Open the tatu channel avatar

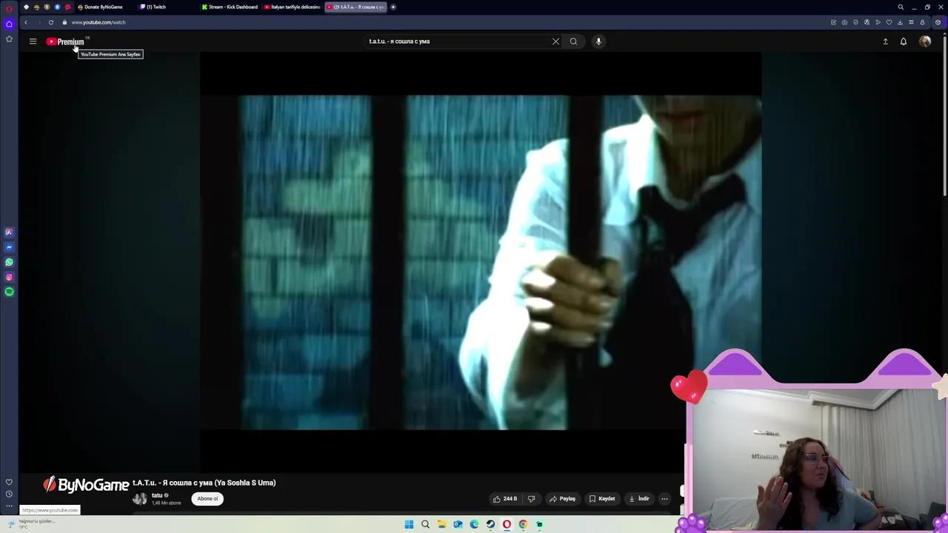(140, 498)
